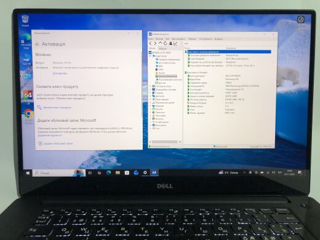Click the highlighted Властивості електроживлення row
The width and height of the screenshot is (320, 240).
pos(229,52)
